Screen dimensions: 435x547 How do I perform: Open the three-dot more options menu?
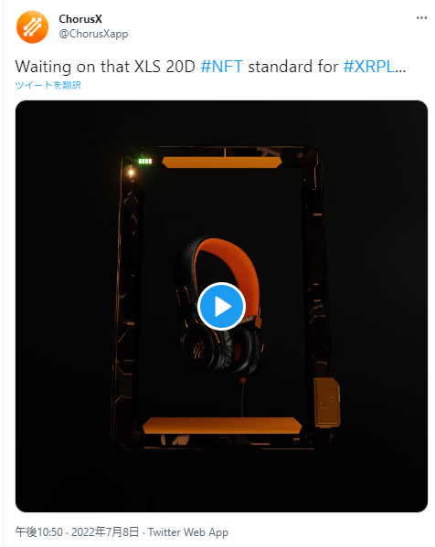click(x=421, y=17)
